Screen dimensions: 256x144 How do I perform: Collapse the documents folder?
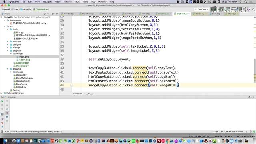click(4, 20)
